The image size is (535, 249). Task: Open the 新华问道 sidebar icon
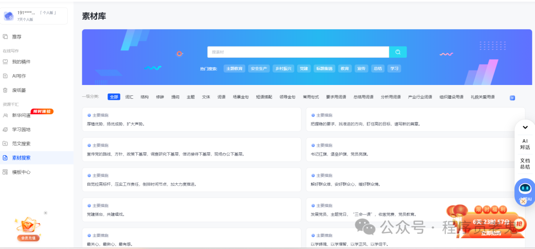5,116
